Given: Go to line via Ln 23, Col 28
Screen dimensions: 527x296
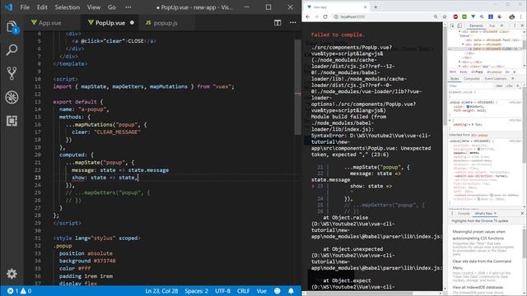Looking at the screenshot, I should [161, 291].
